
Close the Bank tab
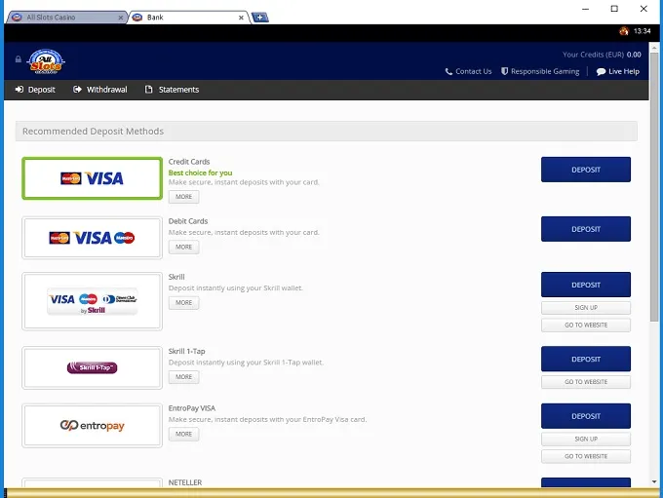(x=241, y=18)
